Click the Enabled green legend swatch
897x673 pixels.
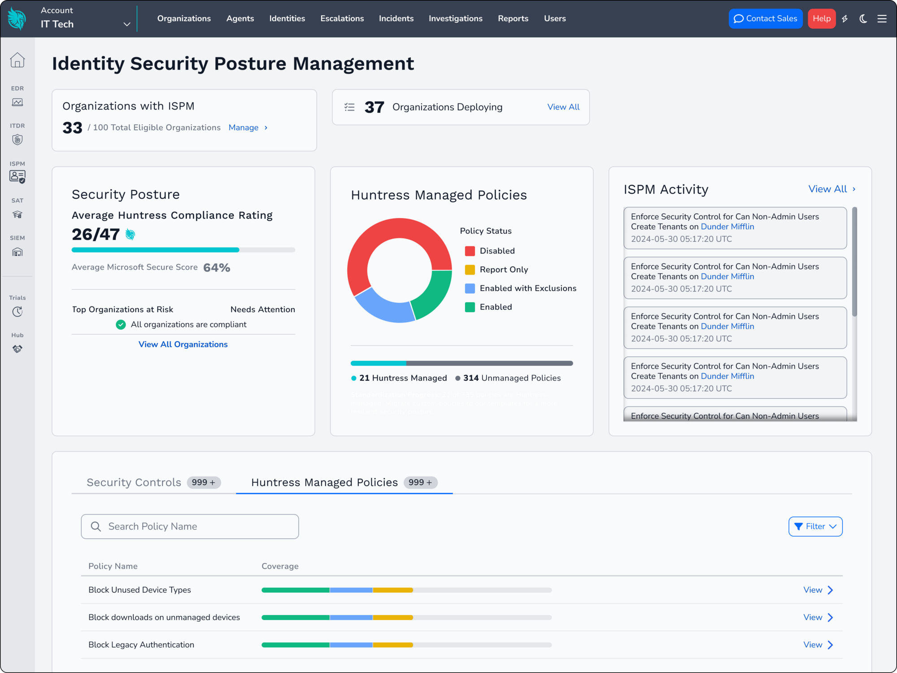[x=470, y=307]
